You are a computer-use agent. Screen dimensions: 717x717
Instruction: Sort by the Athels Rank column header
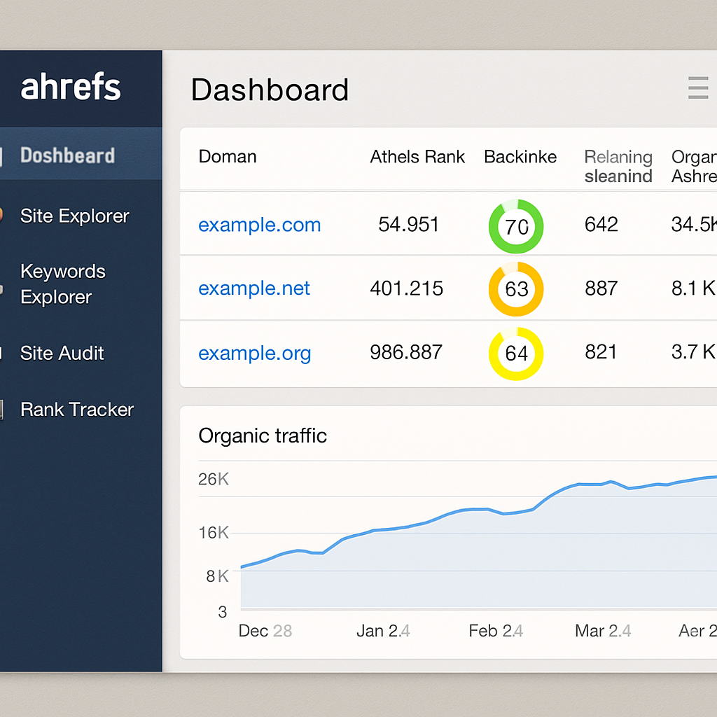417,157
